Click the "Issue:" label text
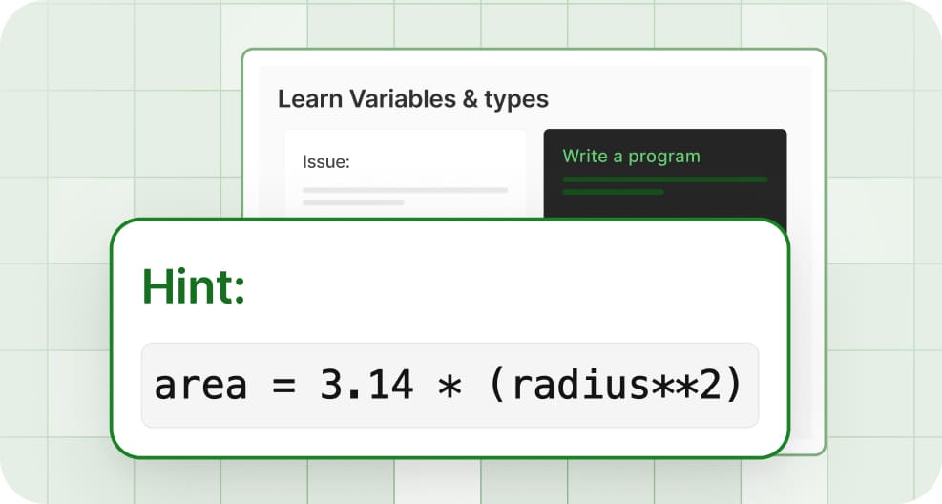 (326, 162)
